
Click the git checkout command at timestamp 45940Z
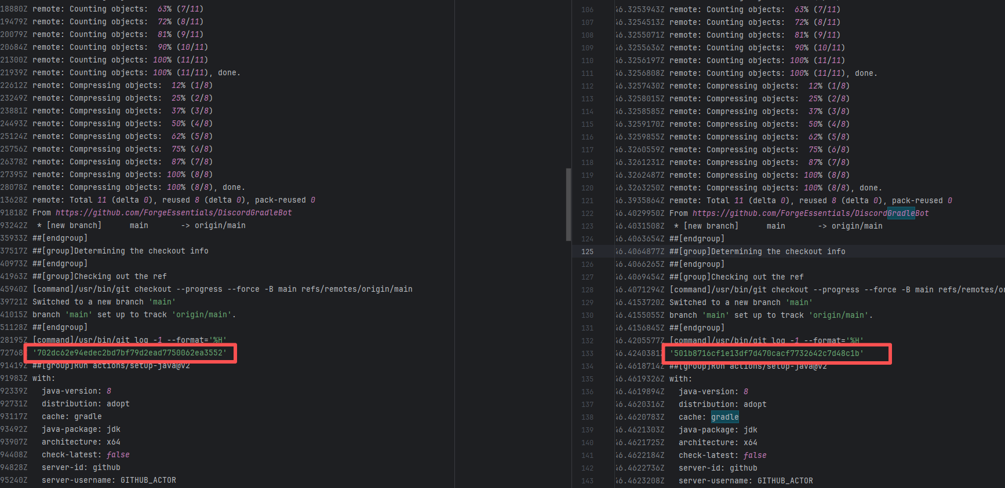(223, 289)
